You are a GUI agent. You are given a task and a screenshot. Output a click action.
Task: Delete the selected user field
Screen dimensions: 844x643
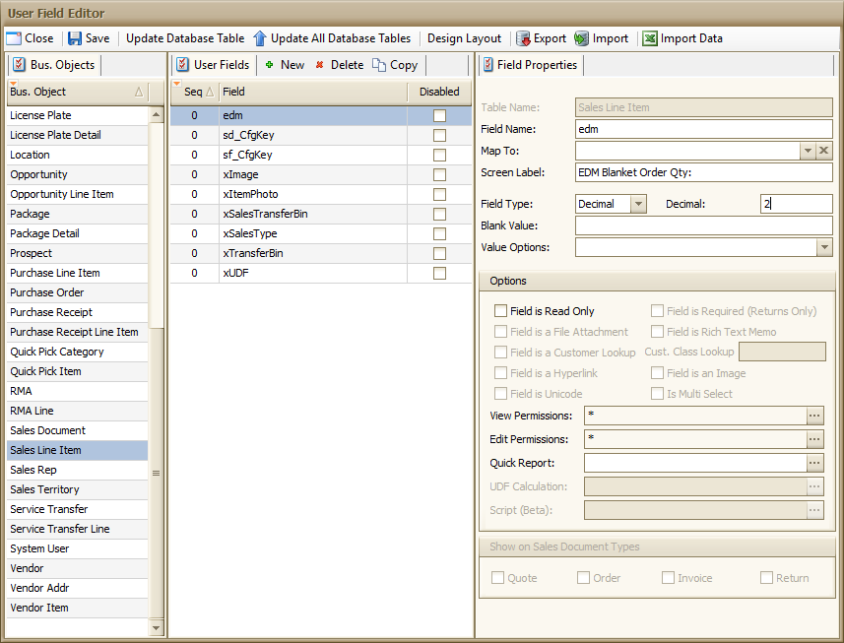coord(338,65)
